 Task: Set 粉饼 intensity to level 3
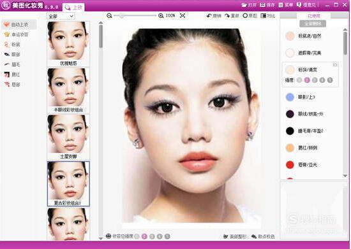tap(315, 80)
